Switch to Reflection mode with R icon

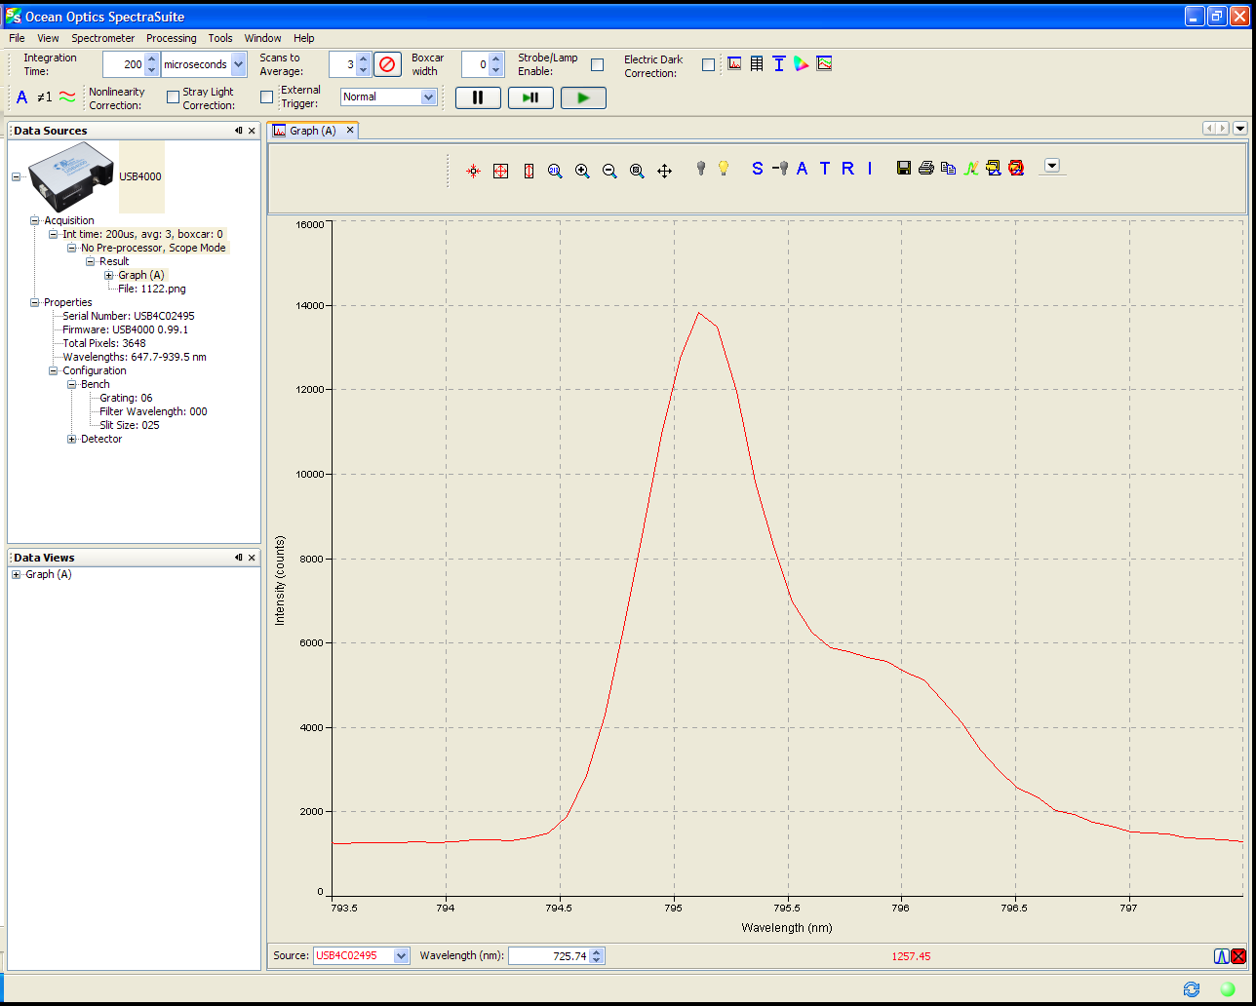pos(847,169)
